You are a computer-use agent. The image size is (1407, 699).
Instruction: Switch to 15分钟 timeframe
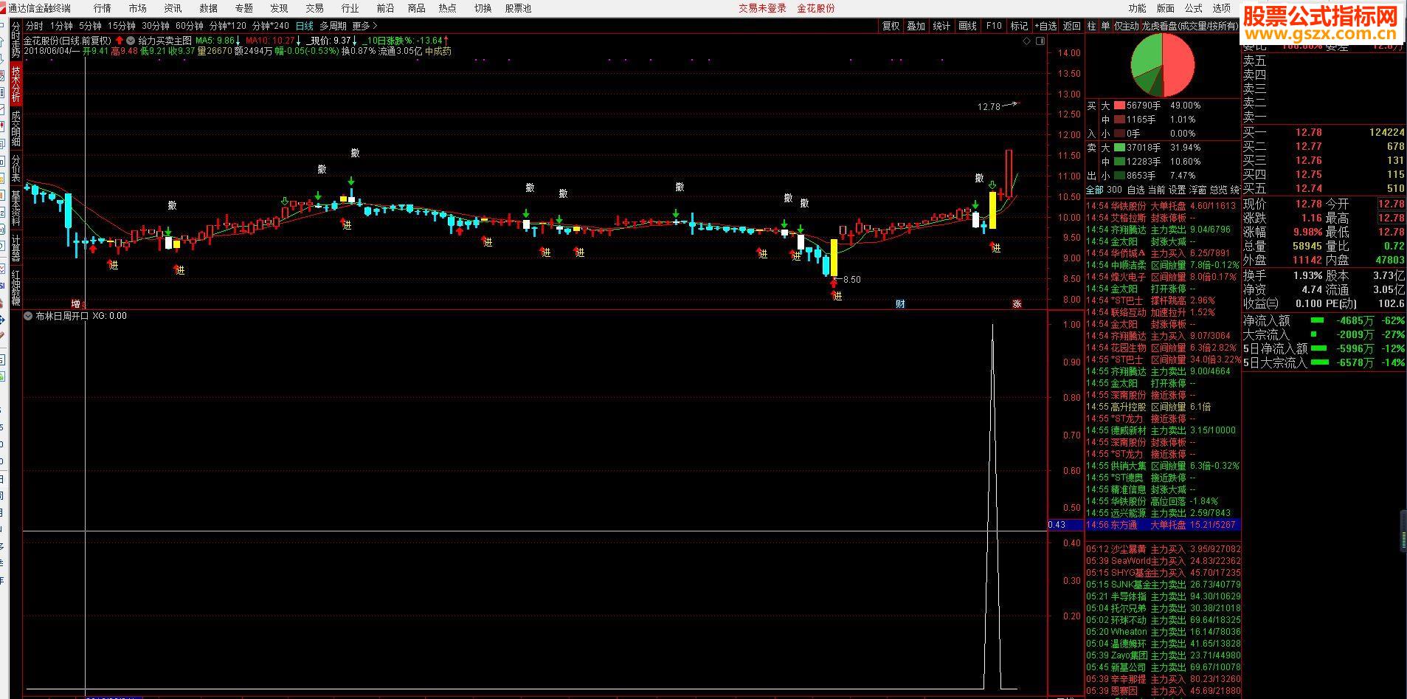tap(122, 26)
